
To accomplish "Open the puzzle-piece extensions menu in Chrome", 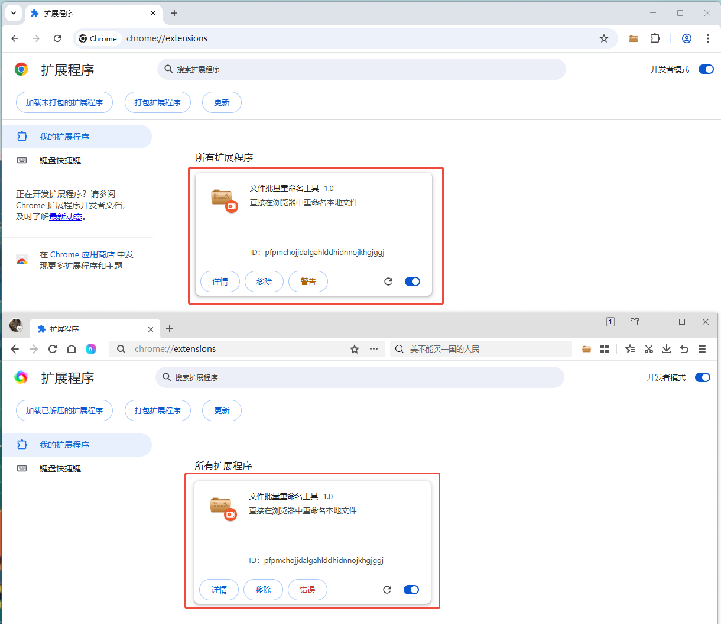I will coord(655,38).
